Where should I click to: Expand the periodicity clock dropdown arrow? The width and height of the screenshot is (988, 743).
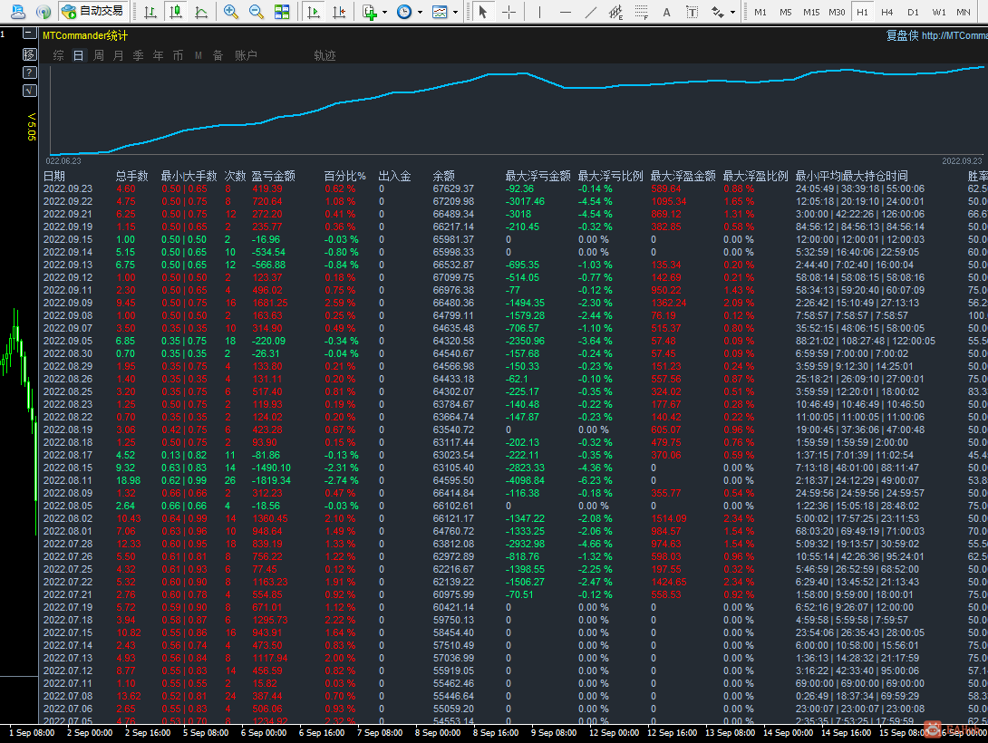pos(420,12)
